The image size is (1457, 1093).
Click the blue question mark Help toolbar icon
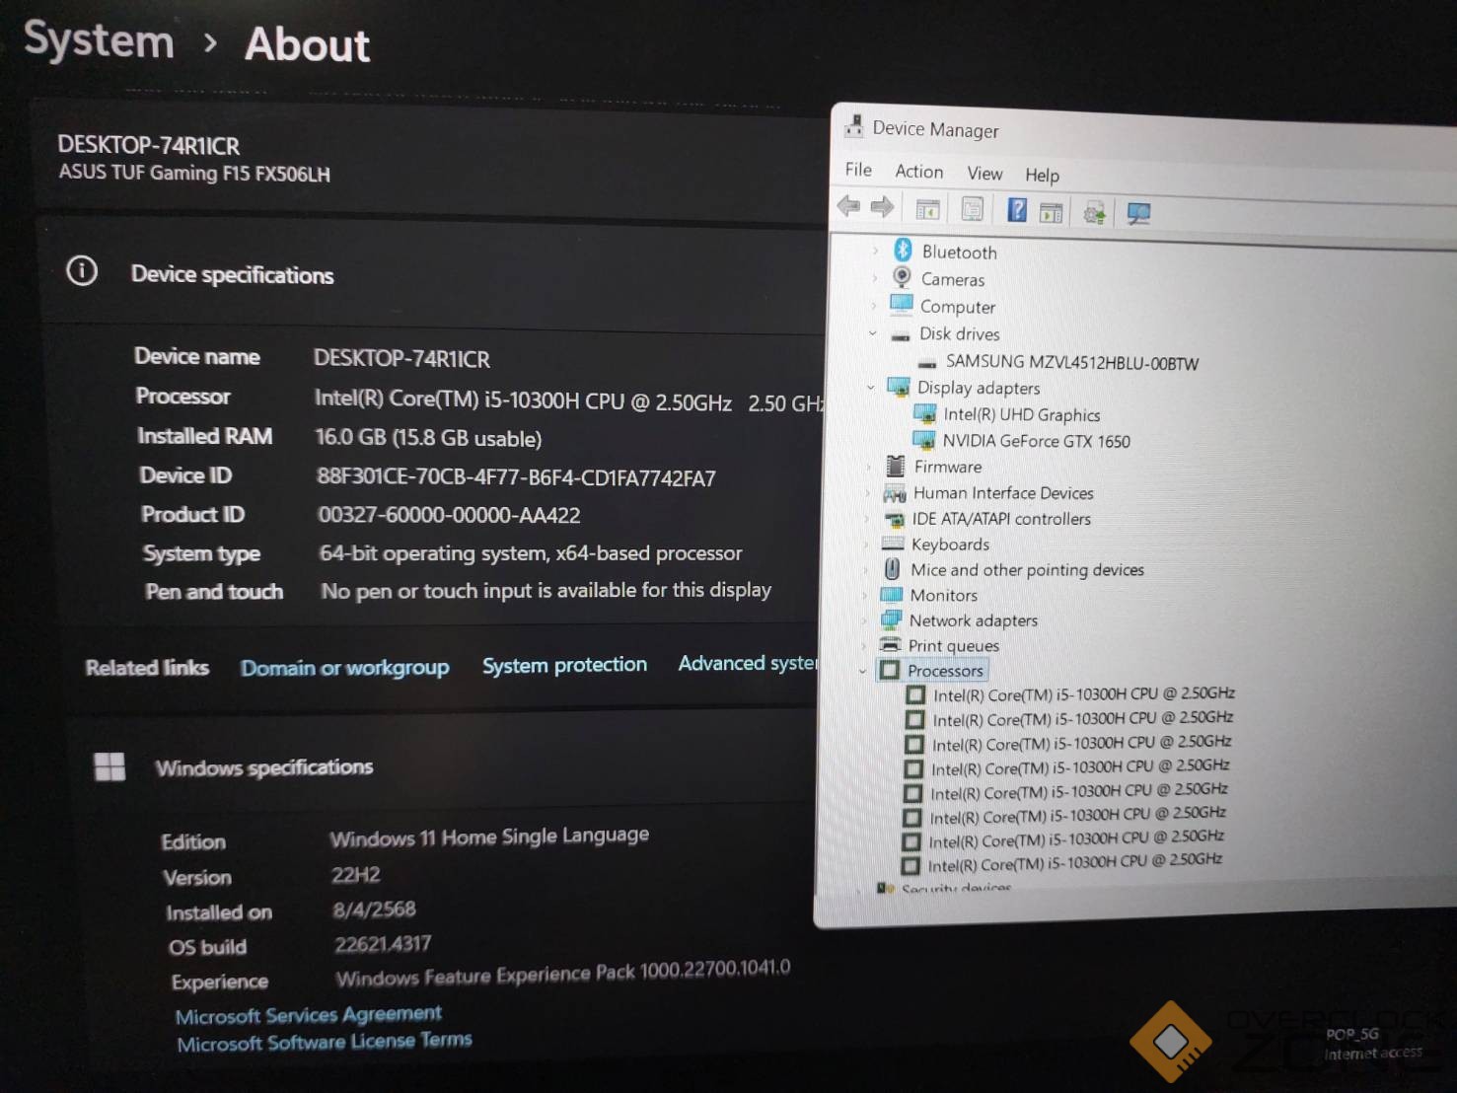(x=1016, y=210)
